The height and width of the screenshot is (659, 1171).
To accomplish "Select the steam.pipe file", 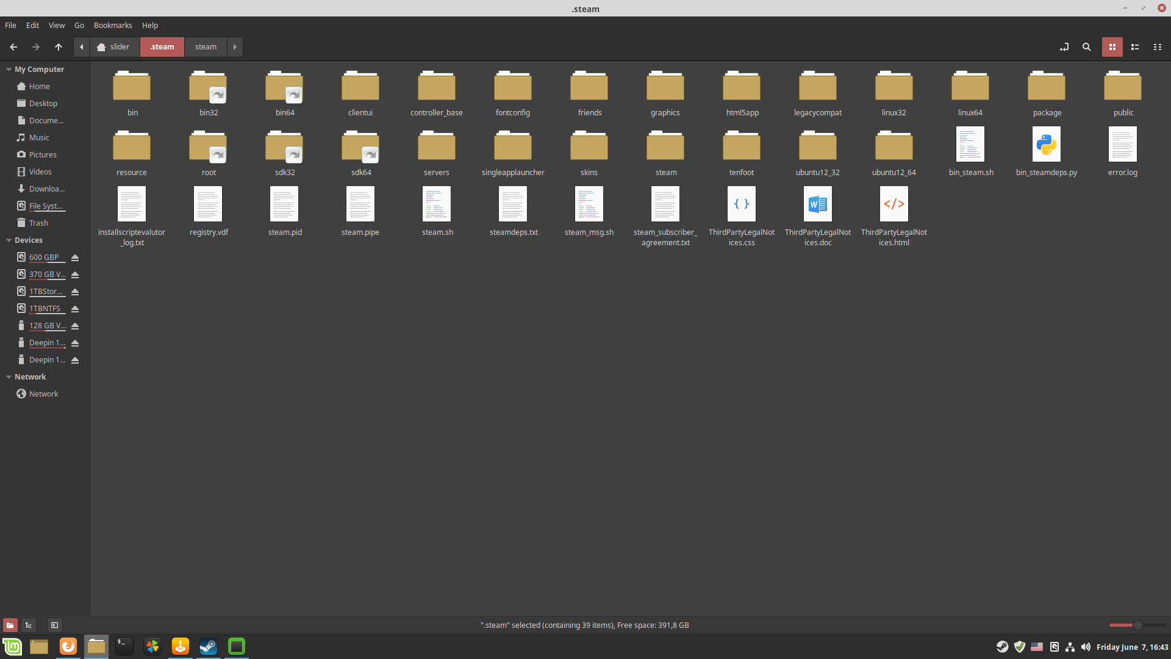I will pos(360,211).
